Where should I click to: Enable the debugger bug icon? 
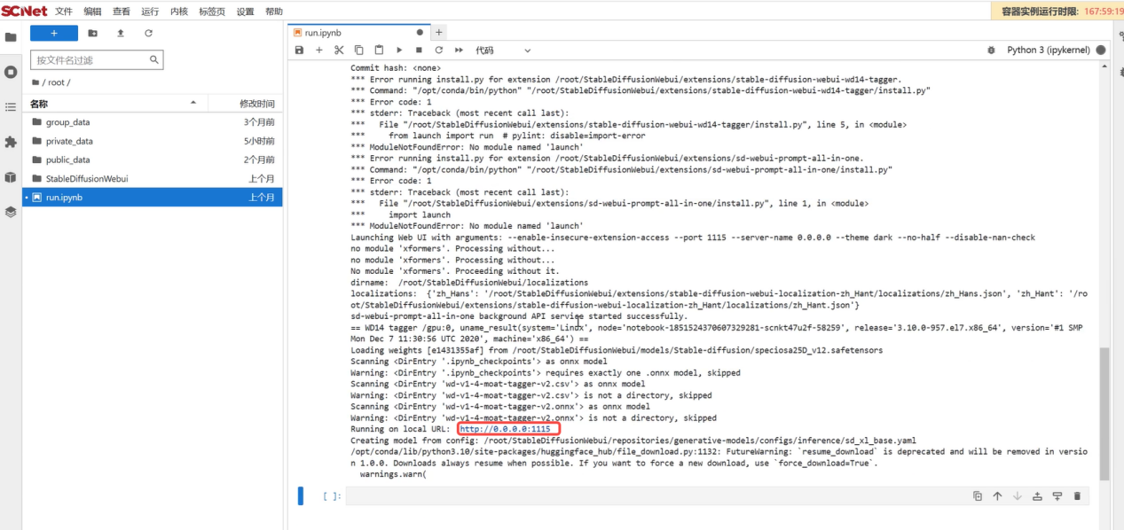click(x=991, y=51)
